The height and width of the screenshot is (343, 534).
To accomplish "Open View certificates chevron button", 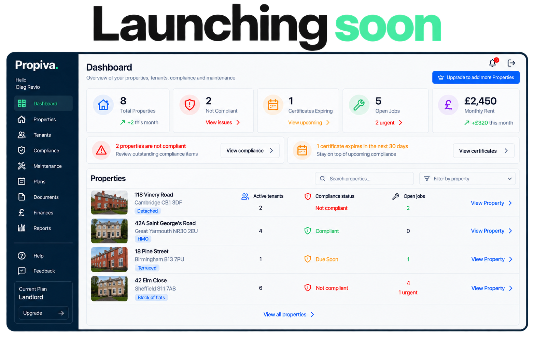I will click(483, 151).
